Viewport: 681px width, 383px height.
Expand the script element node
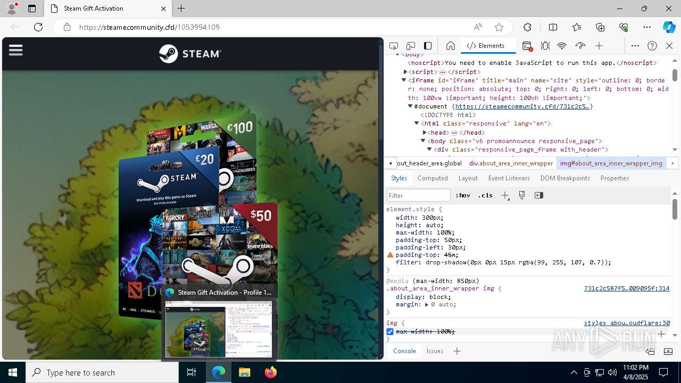(x=405, y=72)
